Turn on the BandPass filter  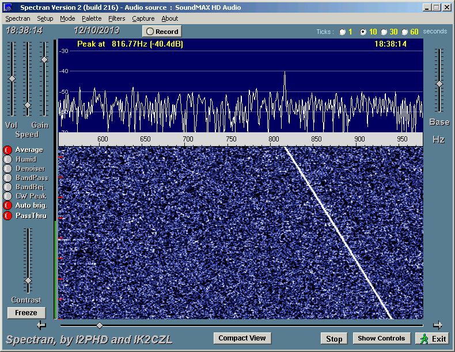[7, 178]
